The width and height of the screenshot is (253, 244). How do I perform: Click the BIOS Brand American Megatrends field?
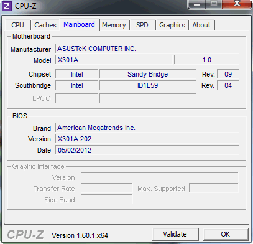[x=147, y=128]
